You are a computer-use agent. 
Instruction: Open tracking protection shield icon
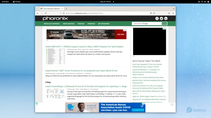point(61,13)
